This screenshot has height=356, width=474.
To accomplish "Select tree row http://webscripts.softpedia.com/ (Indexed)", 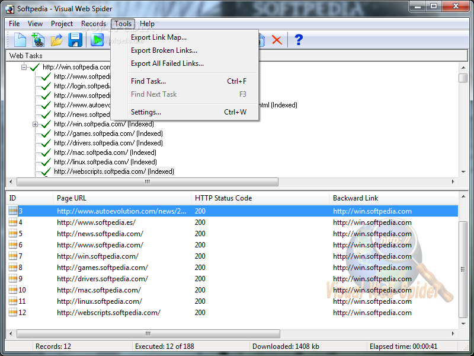I will point(114,171).
